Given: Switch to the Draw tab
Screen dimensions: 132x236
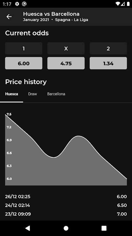Looking at the screenshot, I should 33,94.
